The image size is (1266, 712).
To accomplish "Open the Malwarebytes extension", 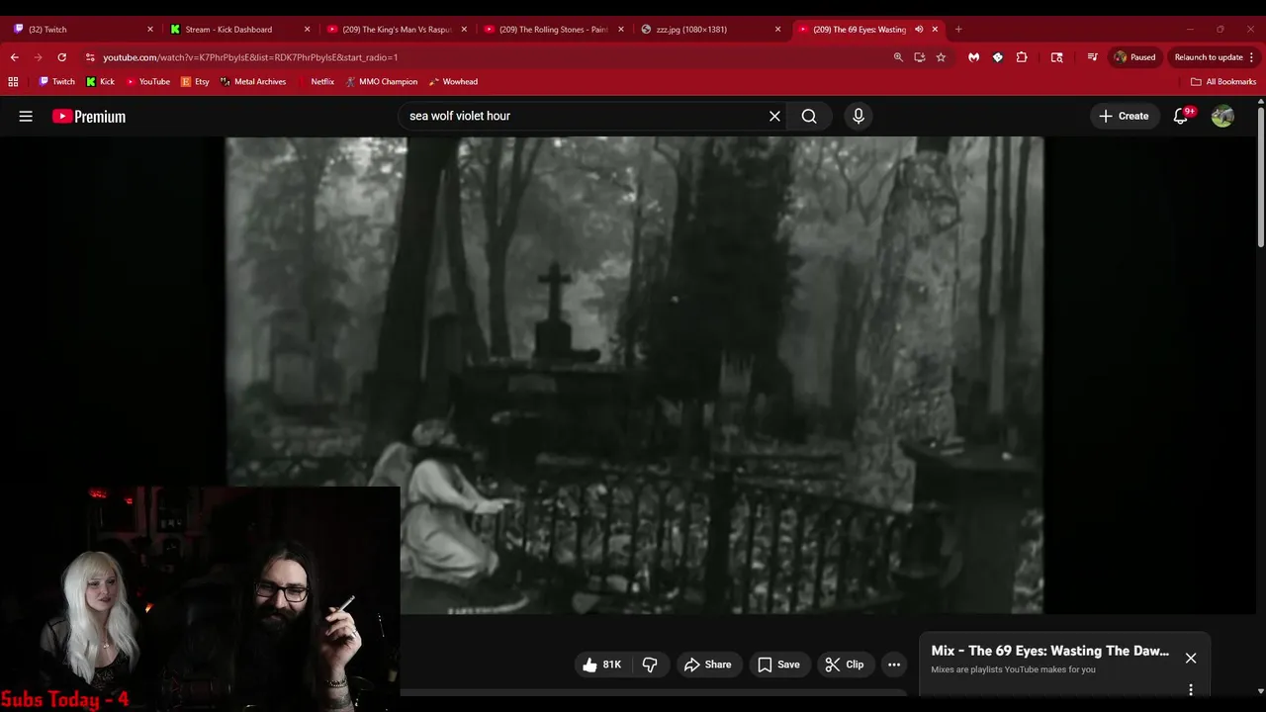I will 974,57.
